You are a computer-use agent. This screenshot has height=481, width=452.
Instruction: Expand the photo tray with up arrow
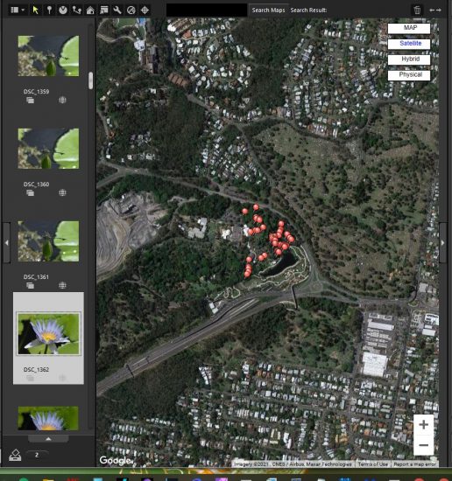pos(48,439)
